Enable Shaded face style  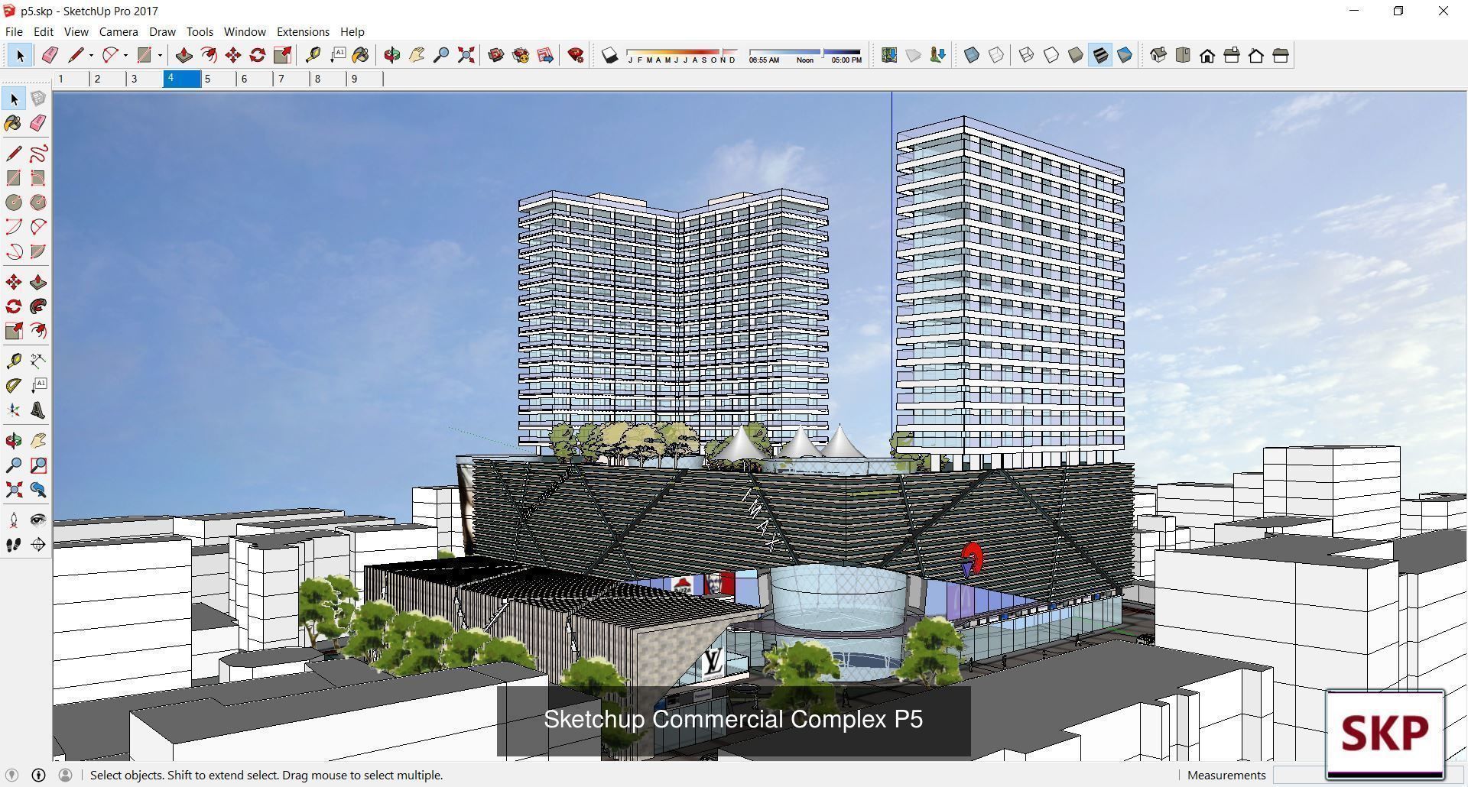[x=1076, y=55]
